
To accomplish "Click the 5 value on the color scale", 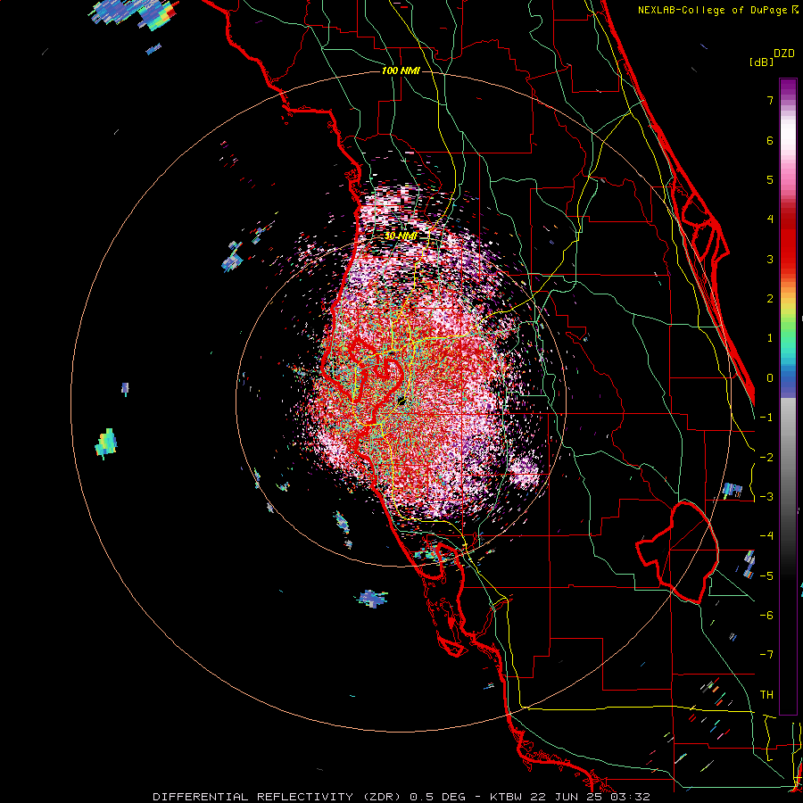I will (x=770, y=179).
